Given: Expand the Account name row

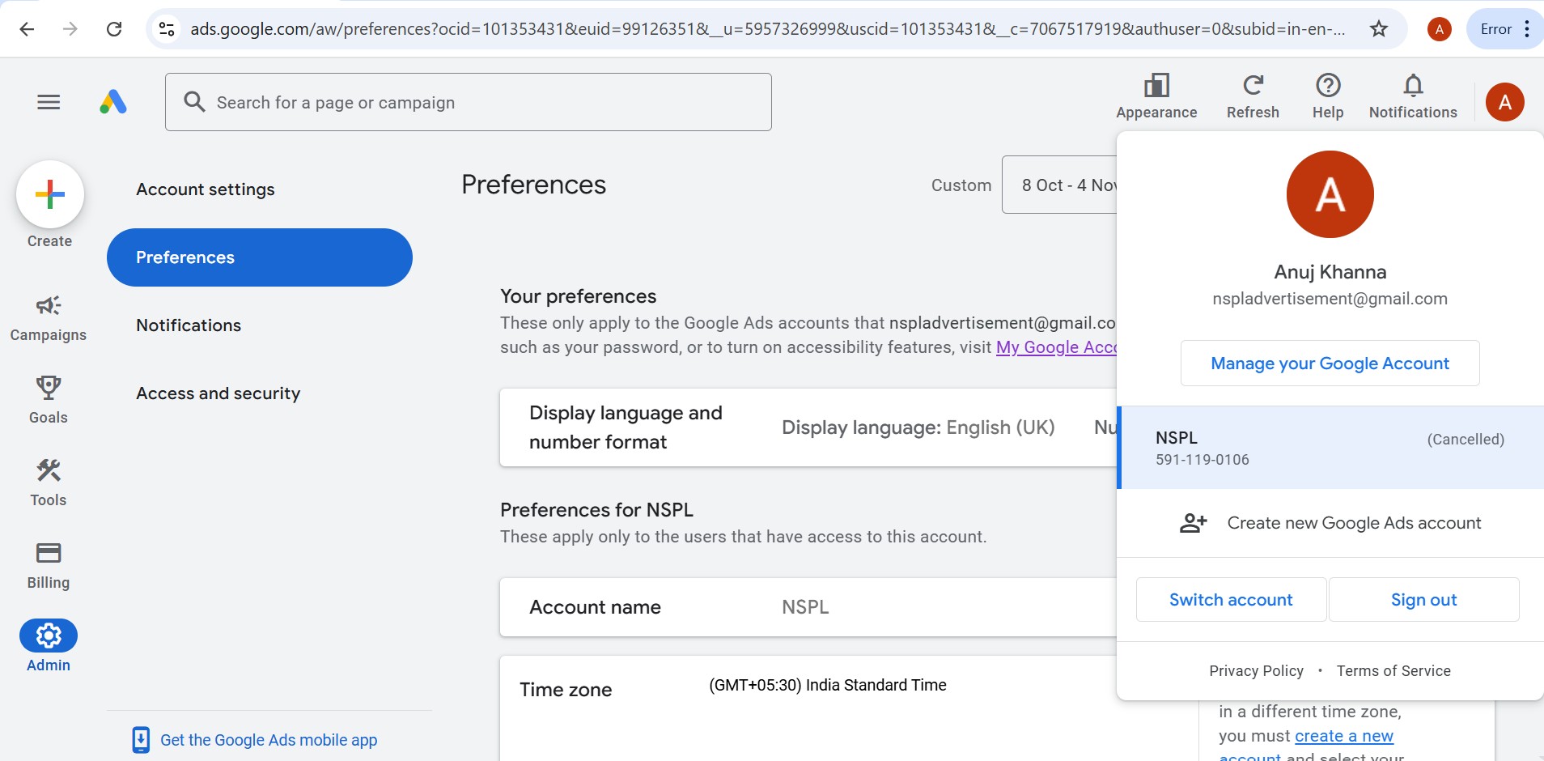Looking at the screenshot, I should click(x=808, y=607).
